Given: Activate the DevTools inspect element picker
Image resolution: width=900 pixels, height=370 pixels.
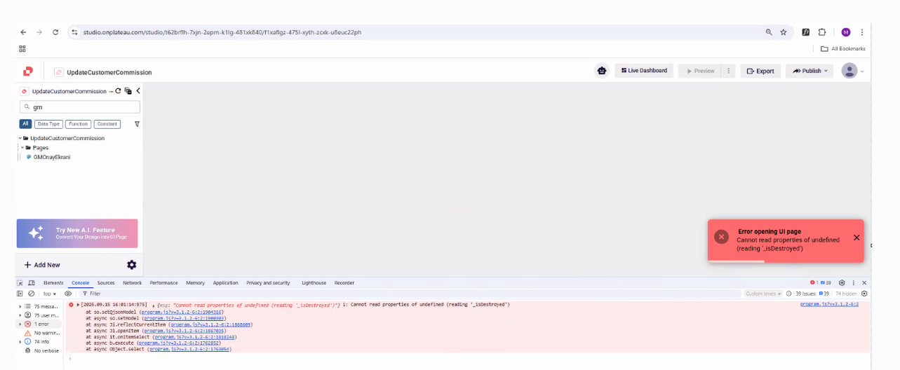Looking at the screenshot, I should (20, 283).
